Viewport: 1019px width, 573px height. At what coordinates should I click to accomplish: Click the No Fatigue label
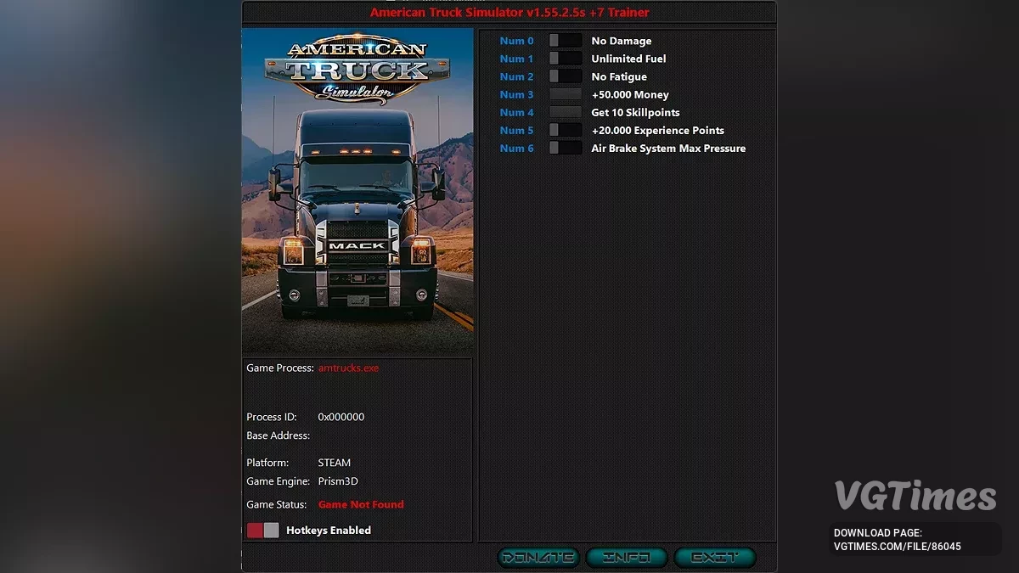[x=619, y=76]
